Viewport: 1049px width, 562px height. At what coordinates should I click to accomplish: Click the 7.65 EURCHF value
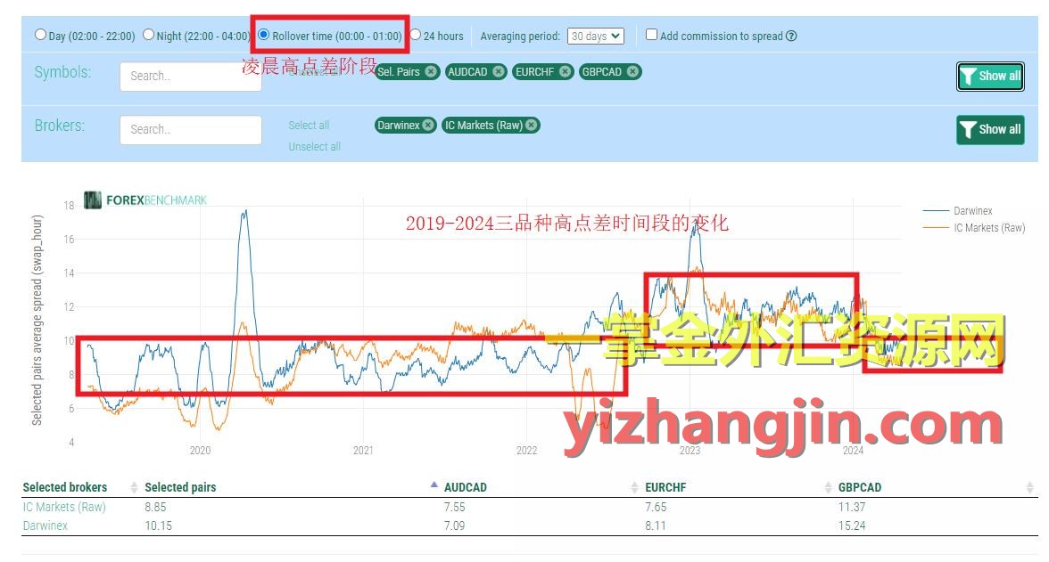[x=656, y=507]
